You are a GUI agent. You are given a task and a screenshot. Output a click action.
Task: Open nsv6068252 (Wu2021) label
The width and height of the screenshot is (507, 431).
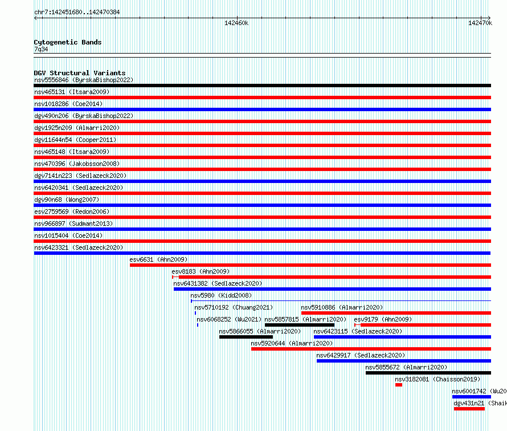pos(229,319)
